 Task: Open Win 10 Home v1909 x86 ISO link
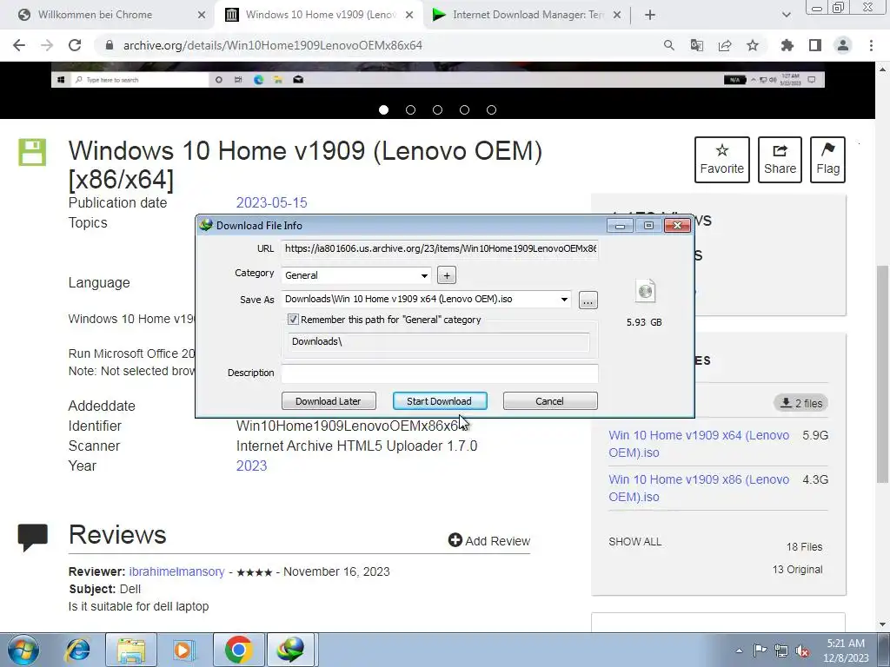[x=699, y=488]
